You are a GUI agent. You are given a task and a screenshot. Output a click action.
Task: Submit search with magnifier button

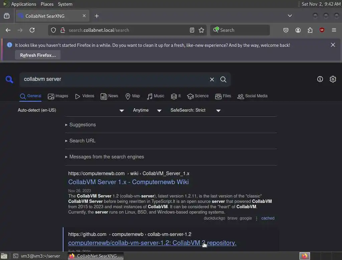[223, 80]
